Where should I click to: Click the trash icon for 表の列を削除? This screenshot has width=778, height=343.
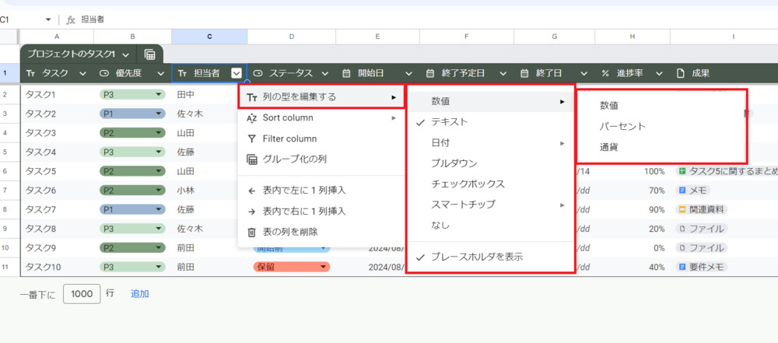[x=251, y=232]
